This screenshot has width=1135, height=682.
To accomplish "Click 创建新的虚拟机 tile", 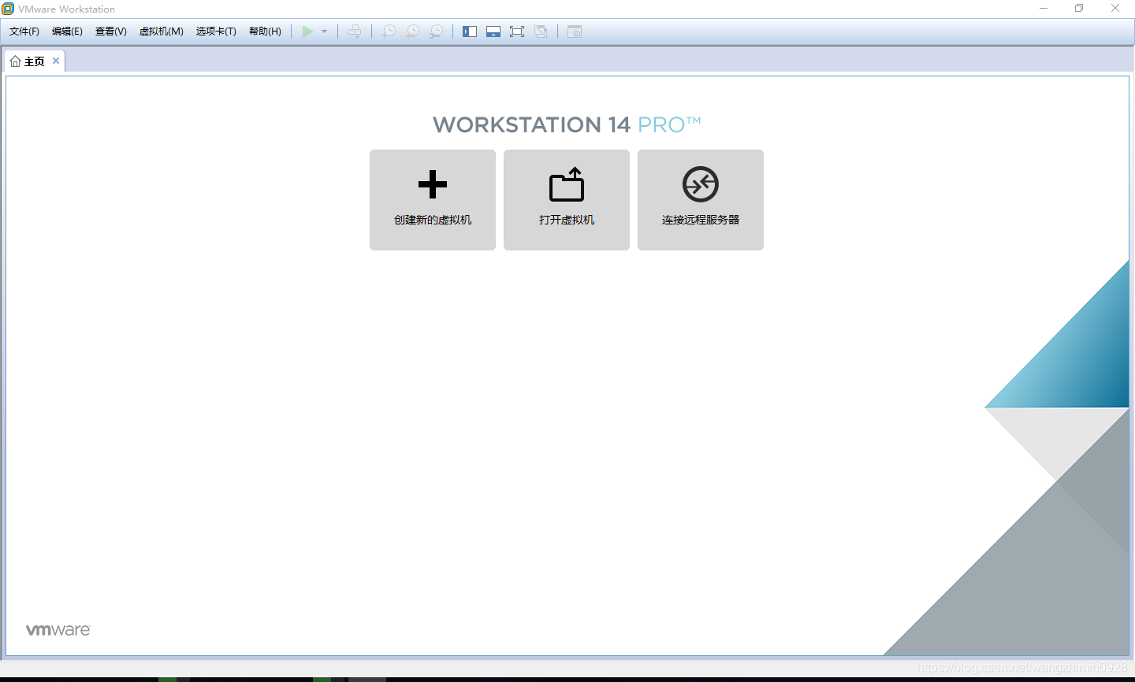I will 433,200.
